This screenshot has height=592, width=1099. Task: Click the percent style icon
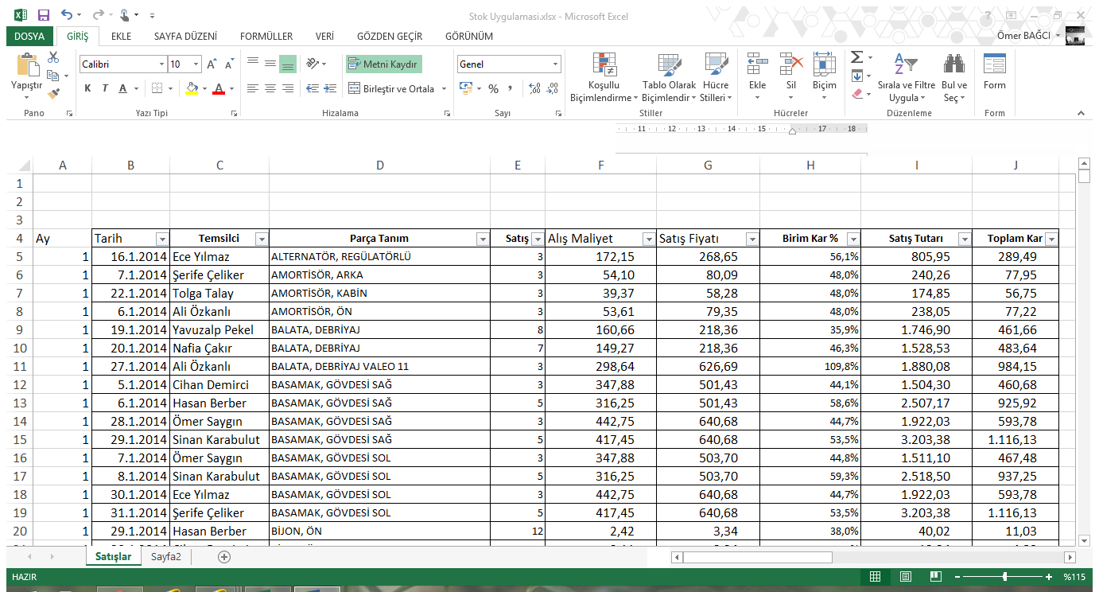pos(493,88)
